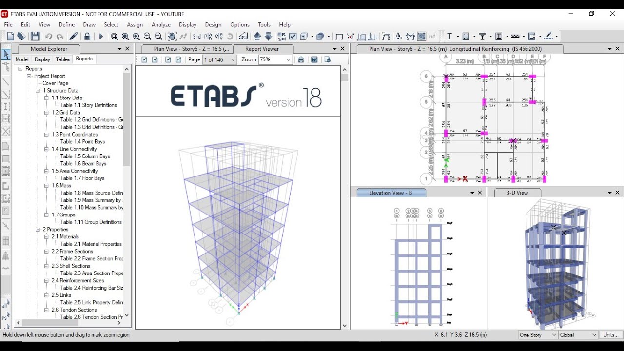Screen dimensions: 624x351
Task: Click the pencil Refresh View icon
Action: coord(74,36)
